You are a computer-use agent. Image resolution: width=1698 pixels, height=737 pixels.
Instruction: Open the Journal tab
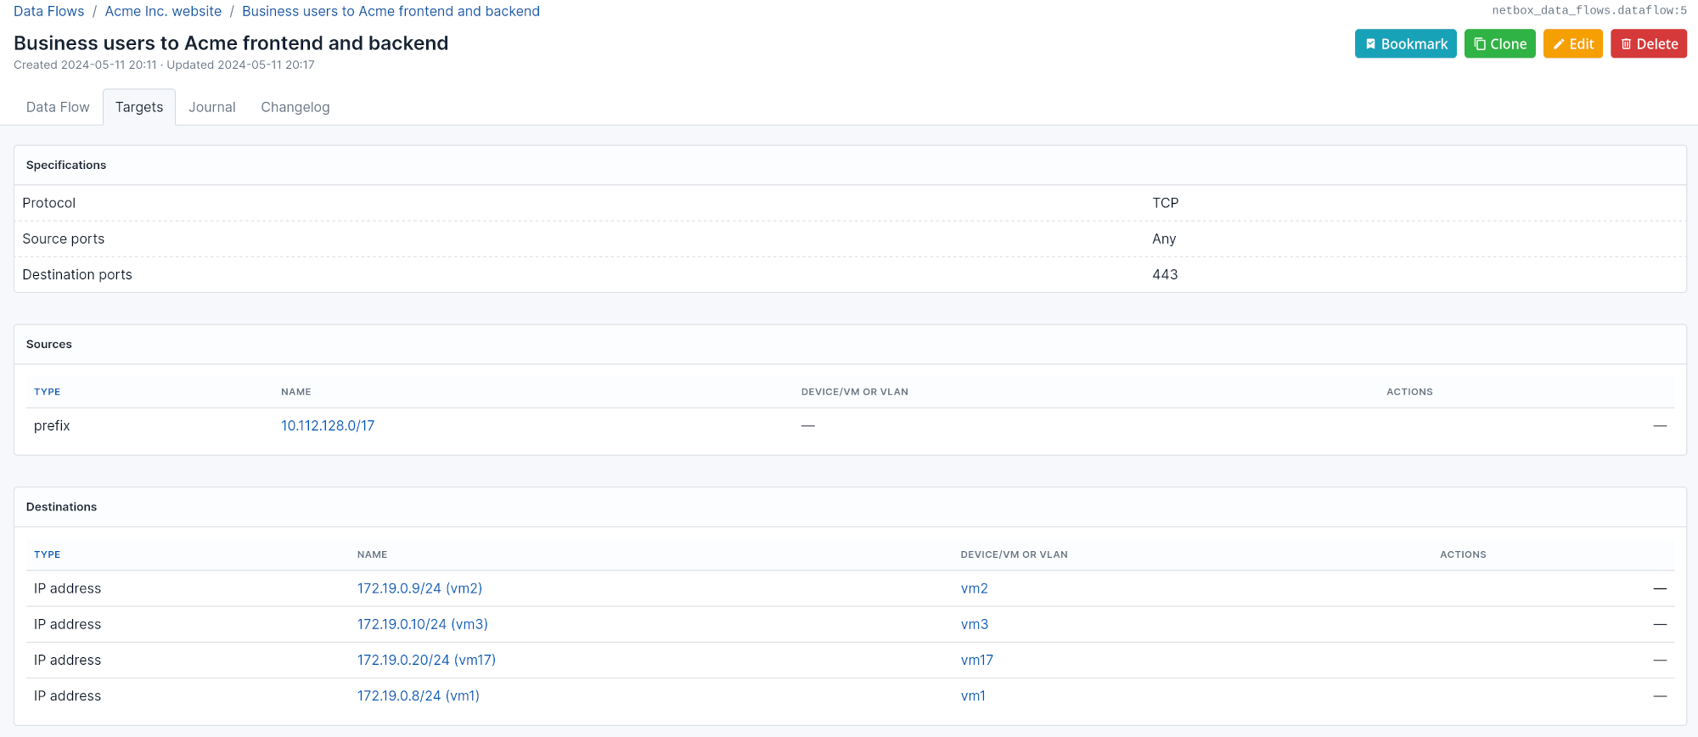coord(212,107)
